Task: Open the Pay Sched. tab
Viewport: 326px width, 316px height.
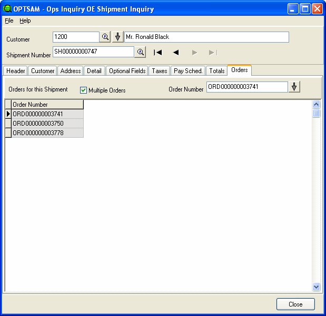Action: (188, 71)
